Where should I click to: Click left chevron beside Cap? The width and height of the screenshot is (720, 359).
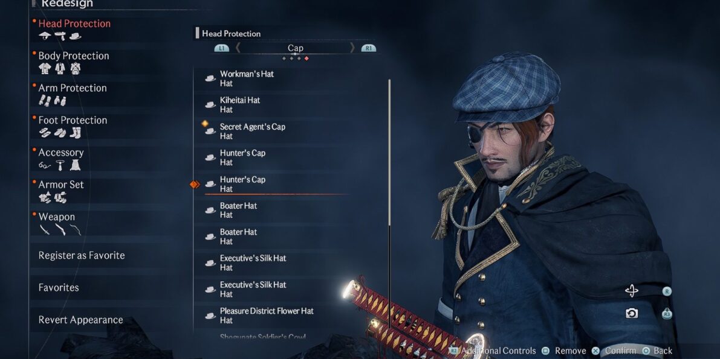coord(238,48)
